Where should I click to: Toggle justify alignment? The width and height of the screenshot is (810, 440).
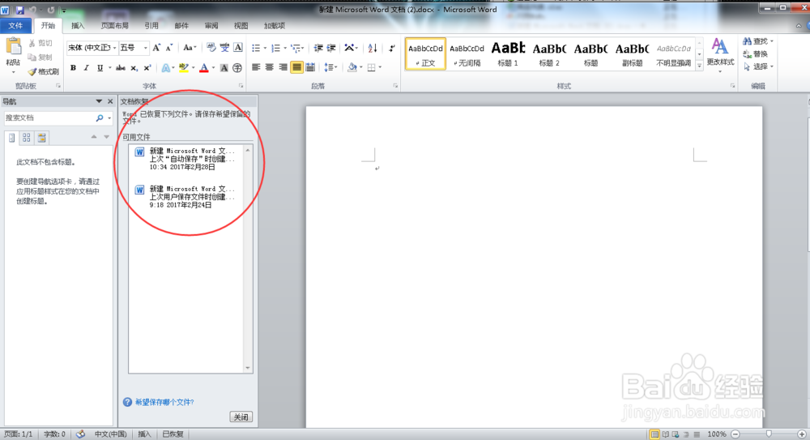click(x=296, y=67)
